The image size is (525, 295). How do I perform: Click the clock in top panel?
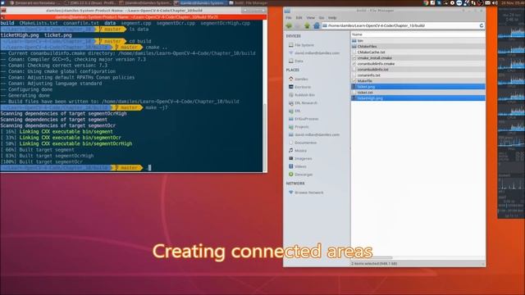click(513, 3)
